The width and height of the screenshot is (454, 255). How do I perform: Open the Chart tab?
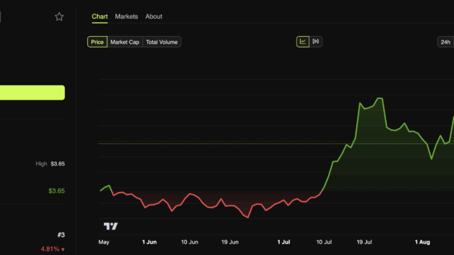100,17
